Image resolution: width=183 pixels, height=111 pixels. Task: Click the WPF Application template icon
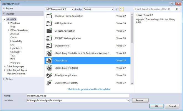[49, 23]
